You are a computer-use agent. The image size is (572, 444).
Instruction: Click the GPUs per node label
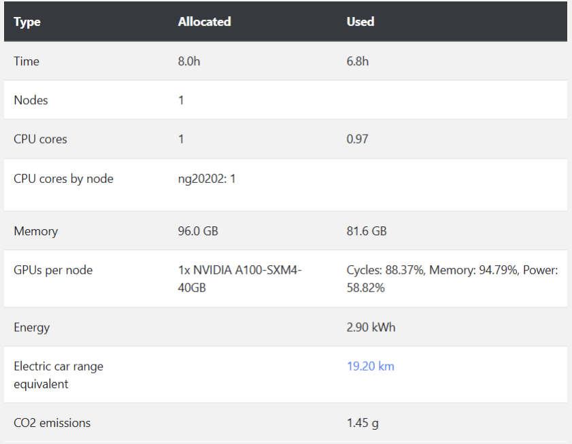pos(53,271)
